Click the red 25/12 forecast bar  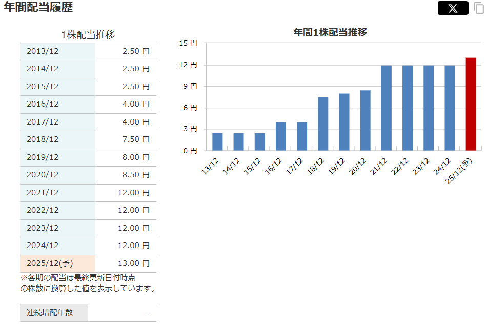click(x=471, y=104)
